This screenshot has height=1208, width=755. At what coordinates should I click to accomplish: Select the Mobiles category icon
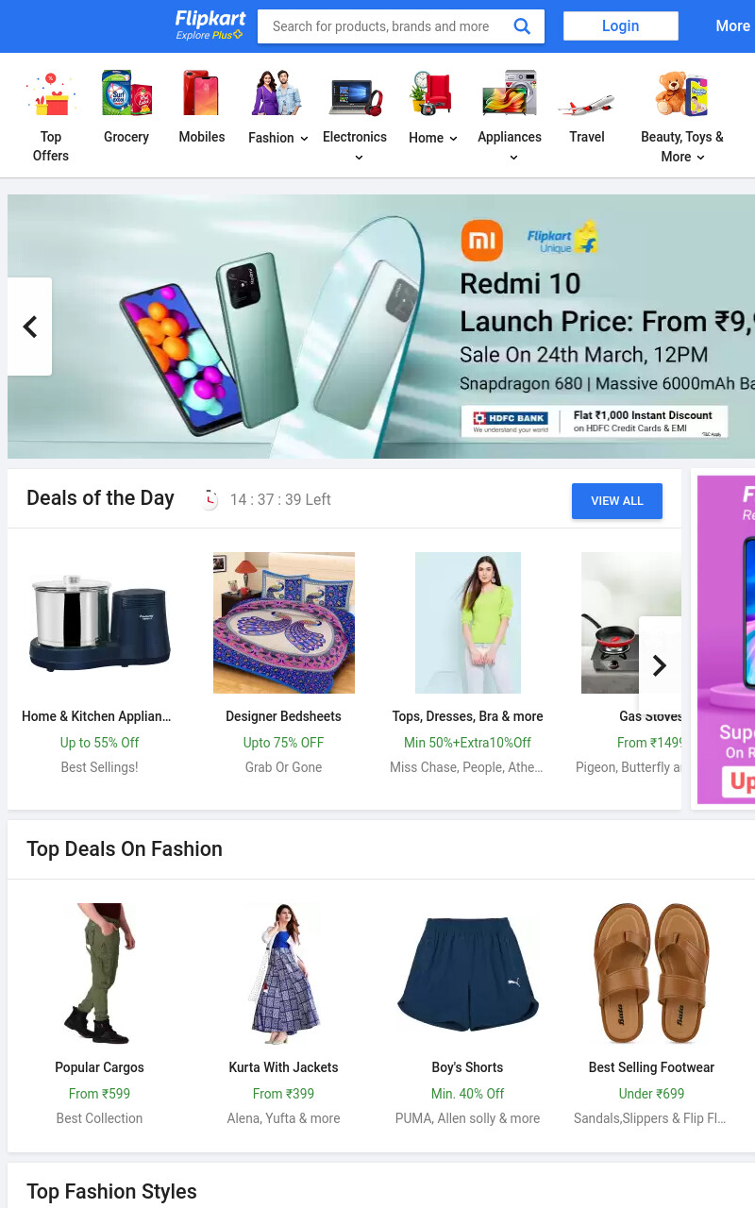(202, 93)
